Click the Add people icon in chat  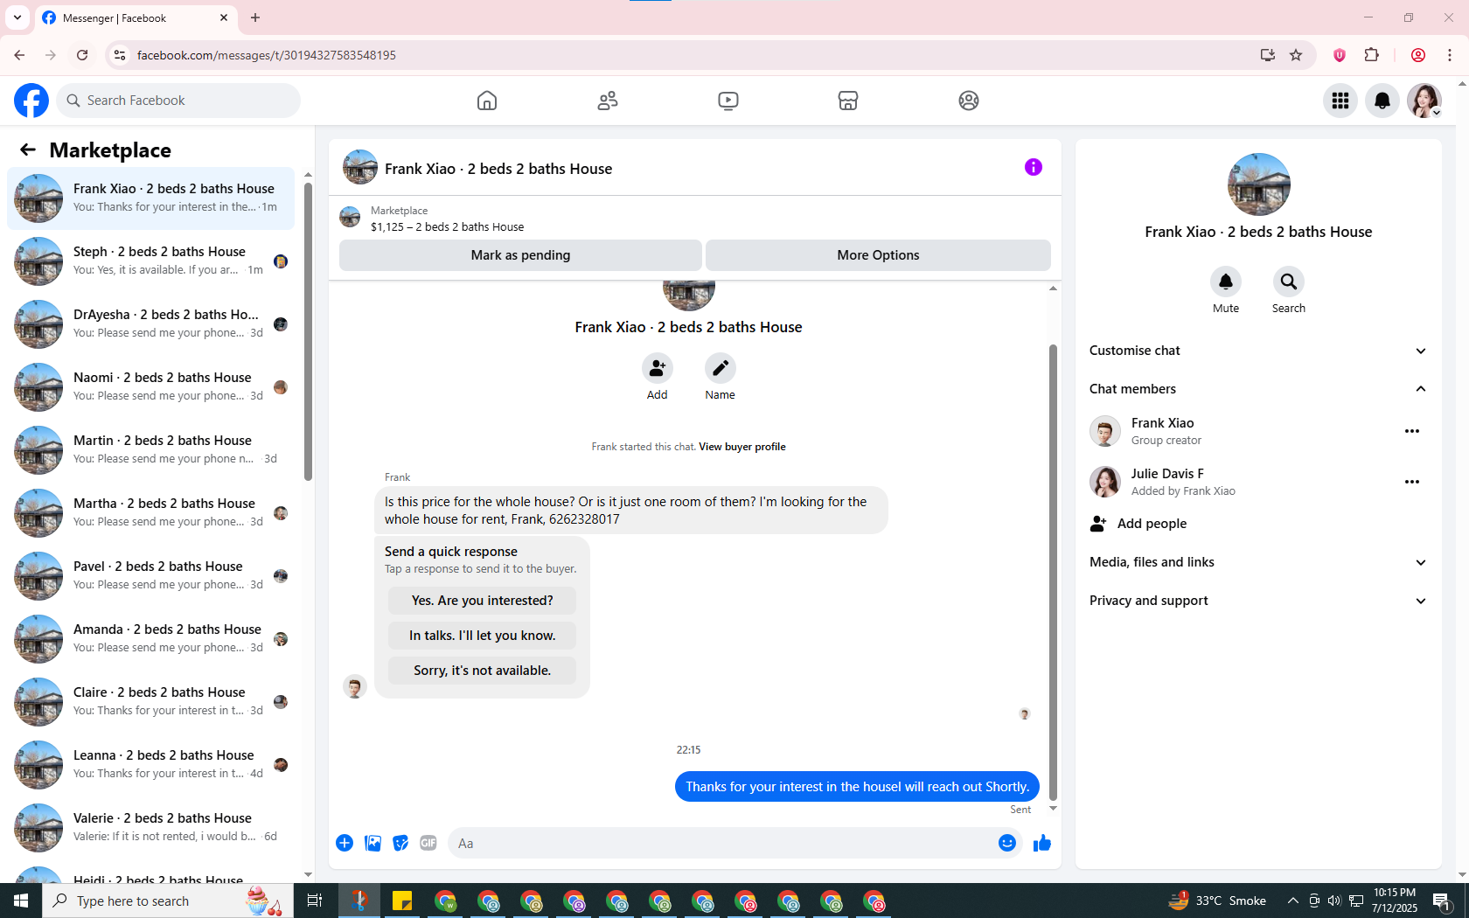click(x=658, y=368)
